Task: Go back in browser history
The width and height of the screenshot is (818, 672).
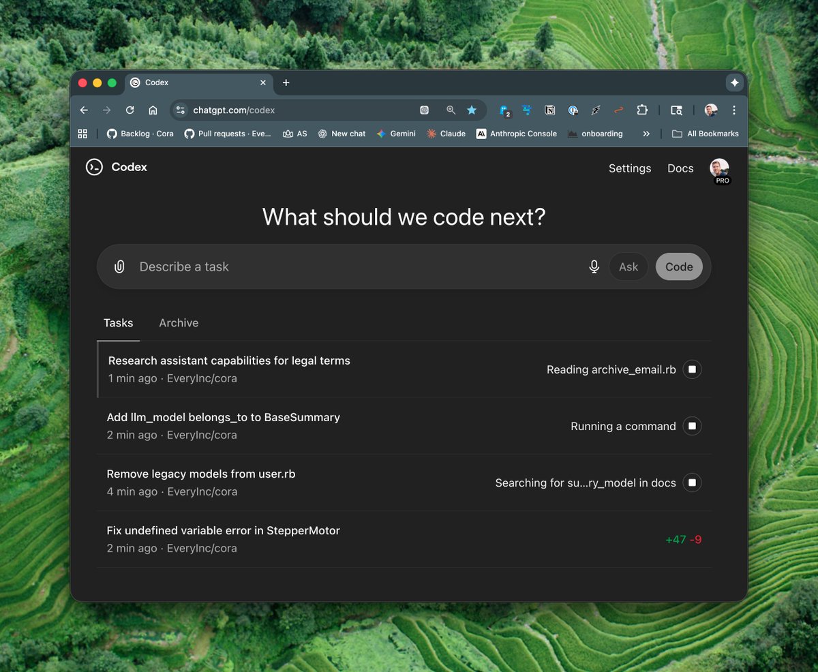Action: (84, 110)
